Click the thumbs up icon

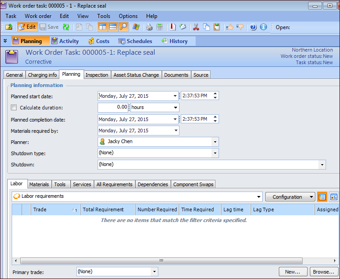(x=230, y=27)
